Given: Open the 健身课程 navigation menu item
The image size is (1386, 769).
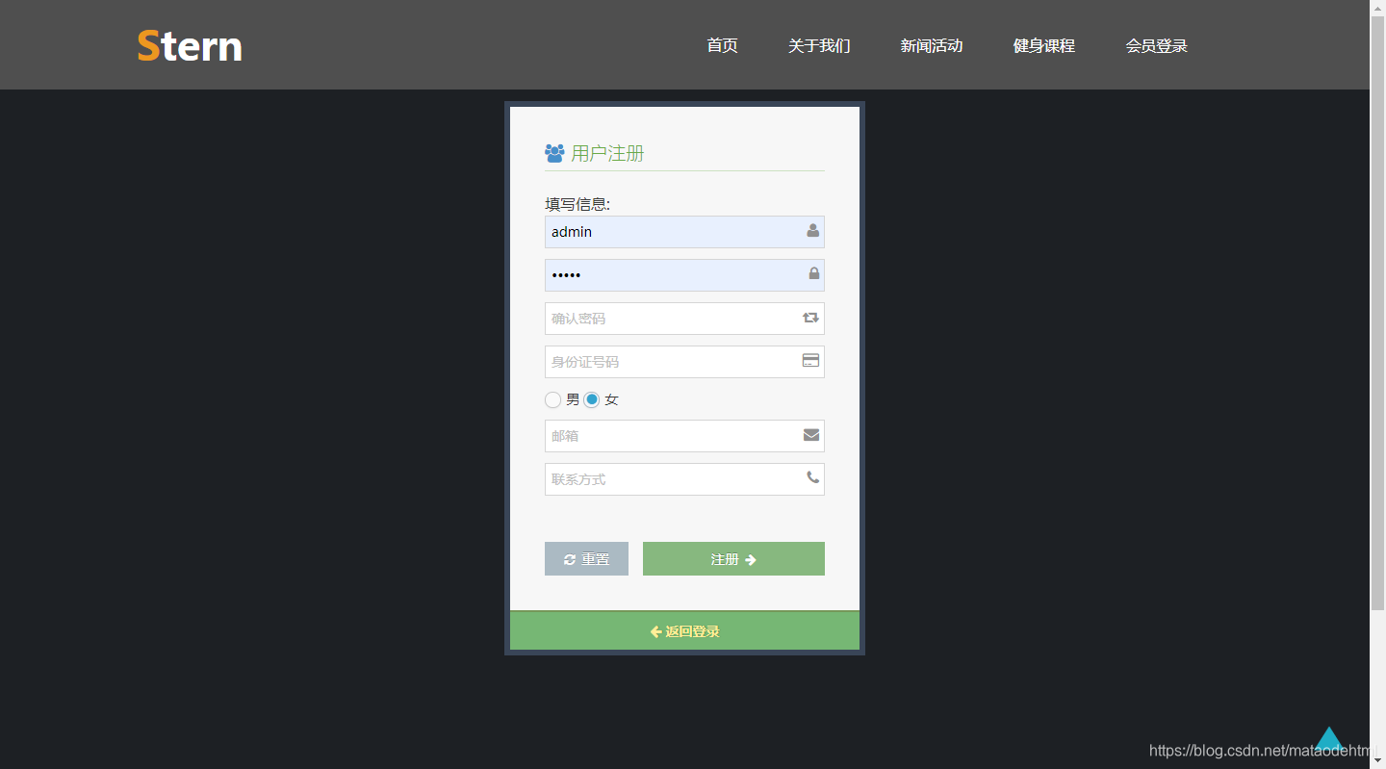Looking at the screenshot, I should click(1043, 45).
